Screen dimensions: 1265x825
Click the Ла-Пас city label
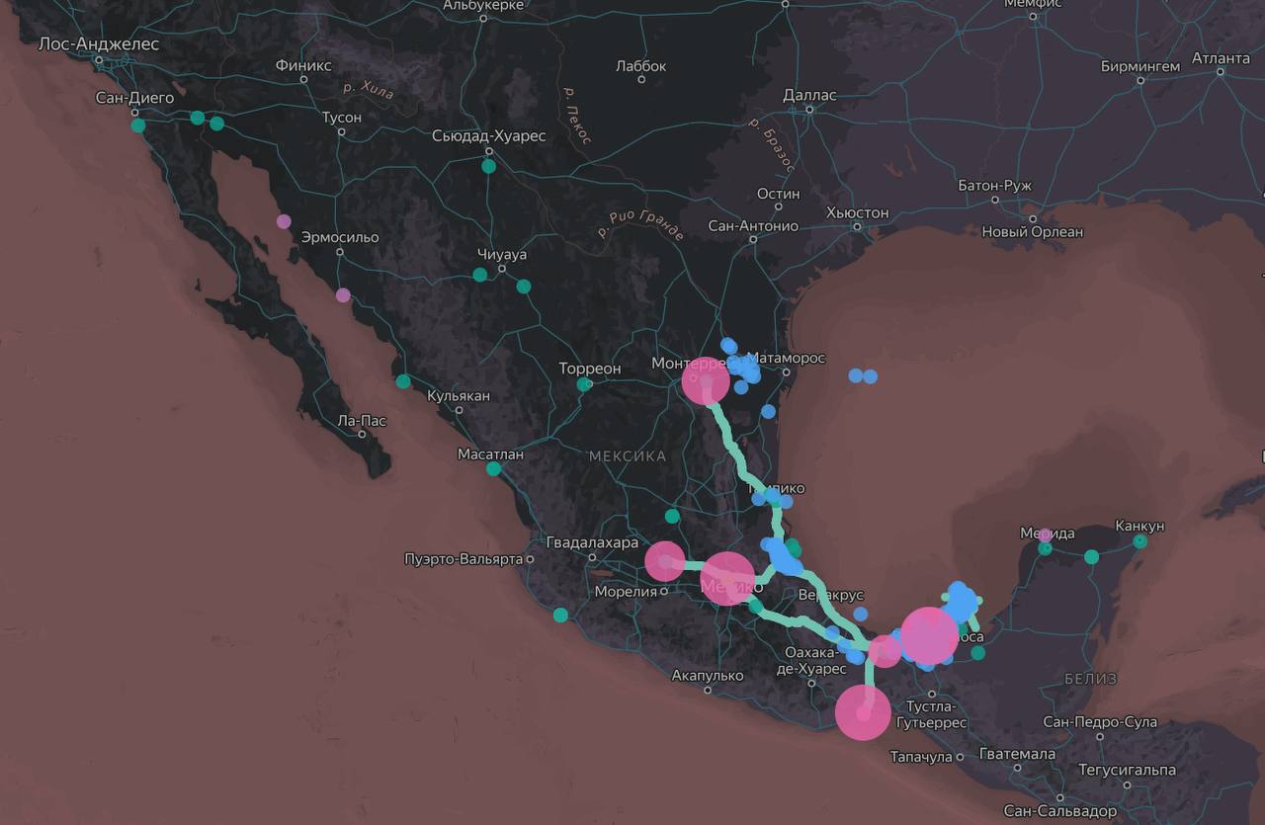coord(362,421)
